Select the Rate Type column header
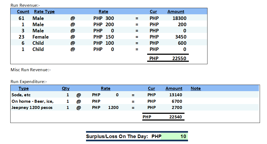The height and width of the screenshot is (144, 267). point(44,12)
